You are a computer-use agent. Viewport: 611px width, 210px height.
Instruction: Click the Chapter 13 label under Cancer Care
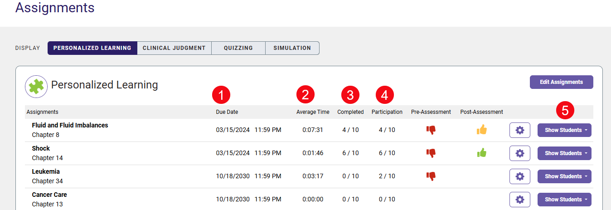pyautogui.click(x=48, y=204)
